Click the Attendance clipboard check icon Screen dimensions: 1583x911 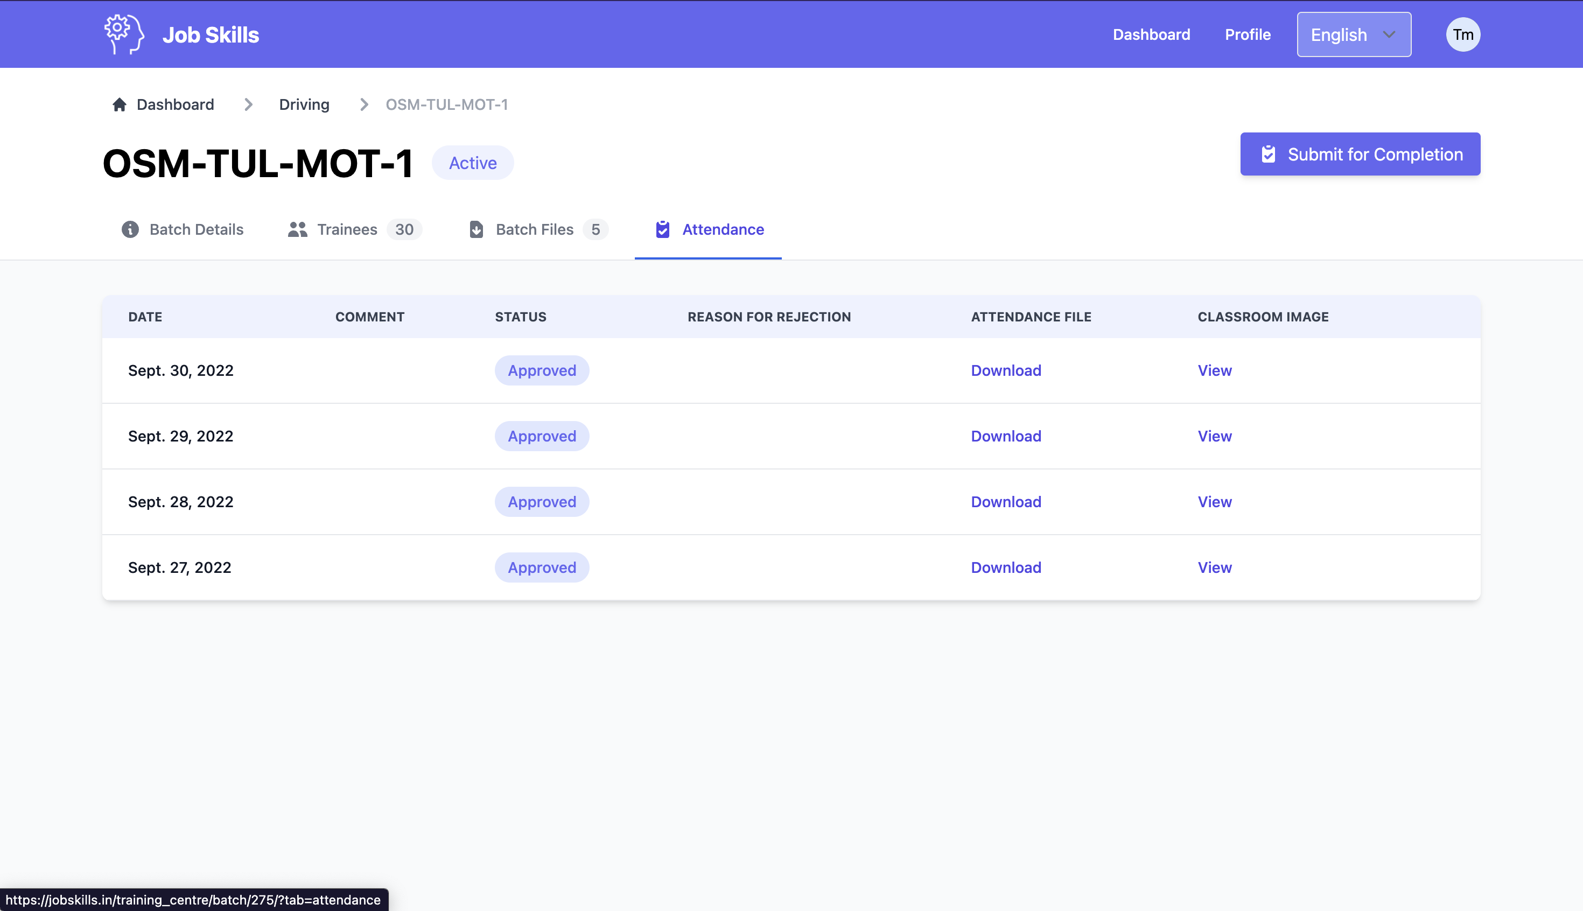tap(663, 229)
